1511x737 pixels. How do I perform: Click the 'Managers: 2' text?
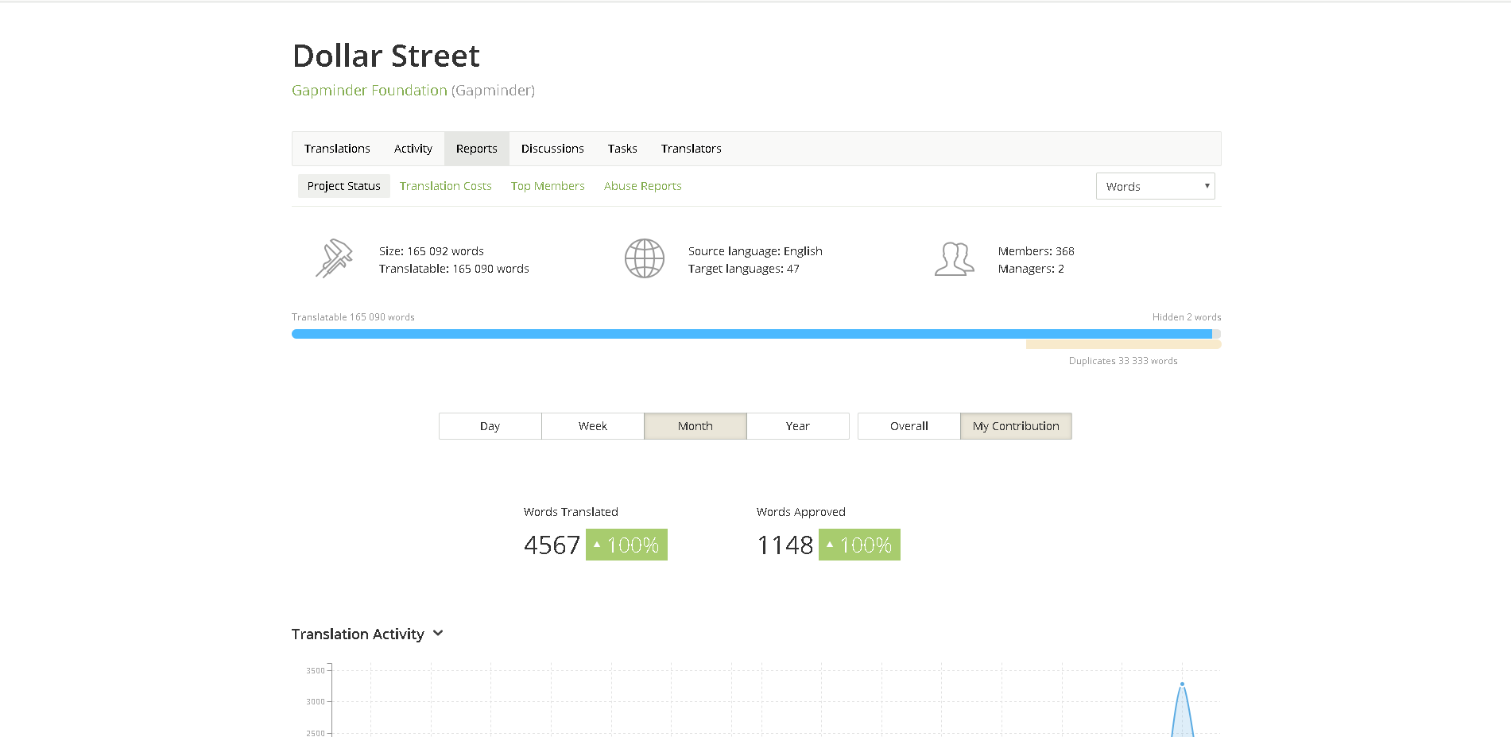pos(1031,269)
